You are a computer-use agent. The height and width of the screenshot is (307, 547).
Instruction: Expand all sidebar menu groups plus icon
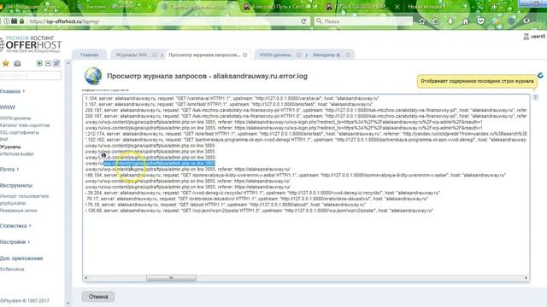point(39,63)
